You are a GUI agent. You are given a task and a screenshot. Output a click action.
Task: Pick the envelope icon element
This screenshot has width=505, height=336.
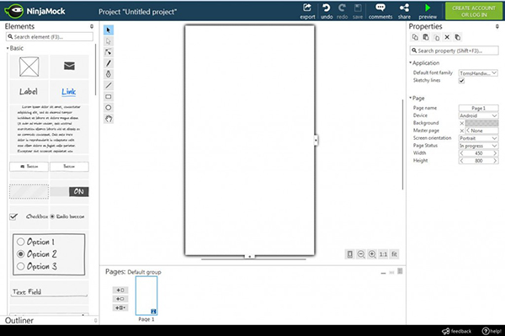[x=69, y=66]
